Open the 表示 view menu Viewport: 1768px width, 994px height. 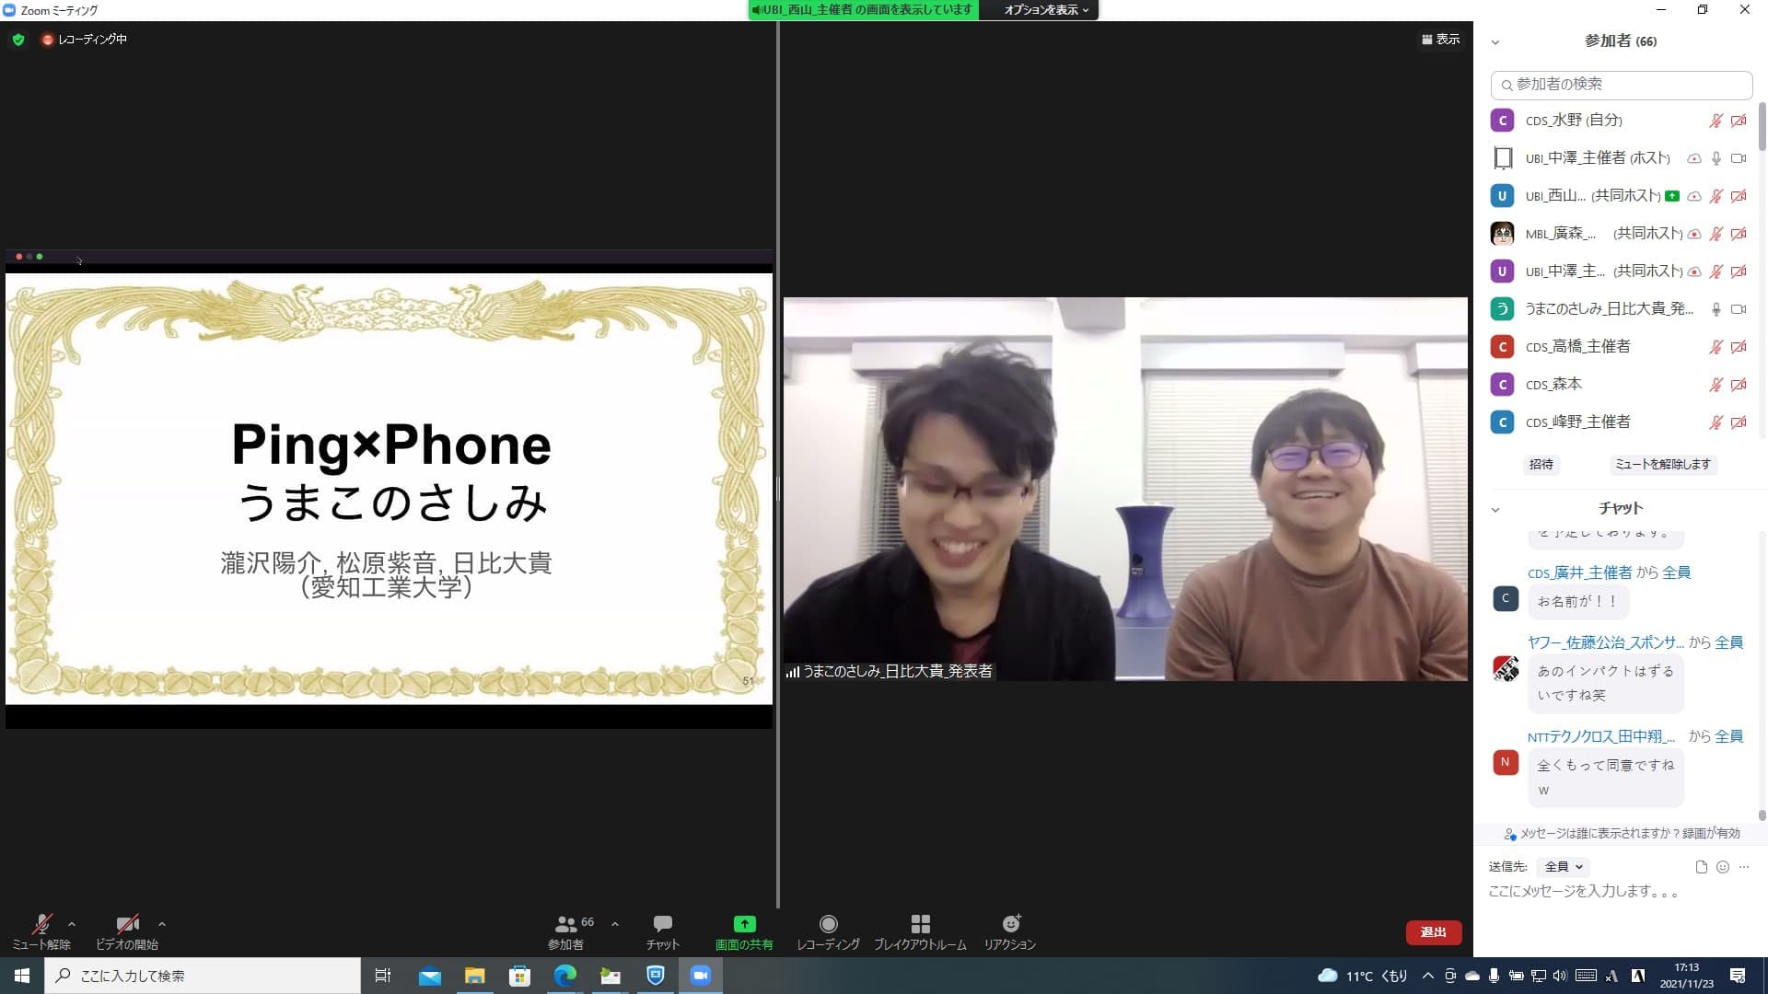coord(1441,40)
